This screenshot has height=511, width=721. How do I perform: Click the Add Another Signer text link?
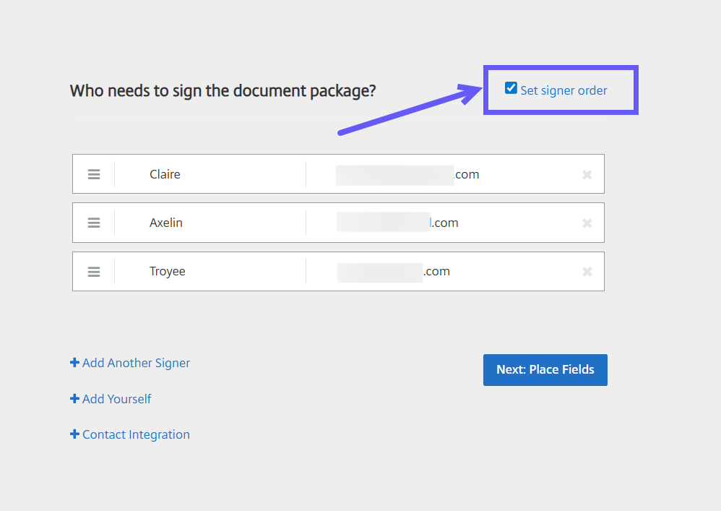point(136,363)
